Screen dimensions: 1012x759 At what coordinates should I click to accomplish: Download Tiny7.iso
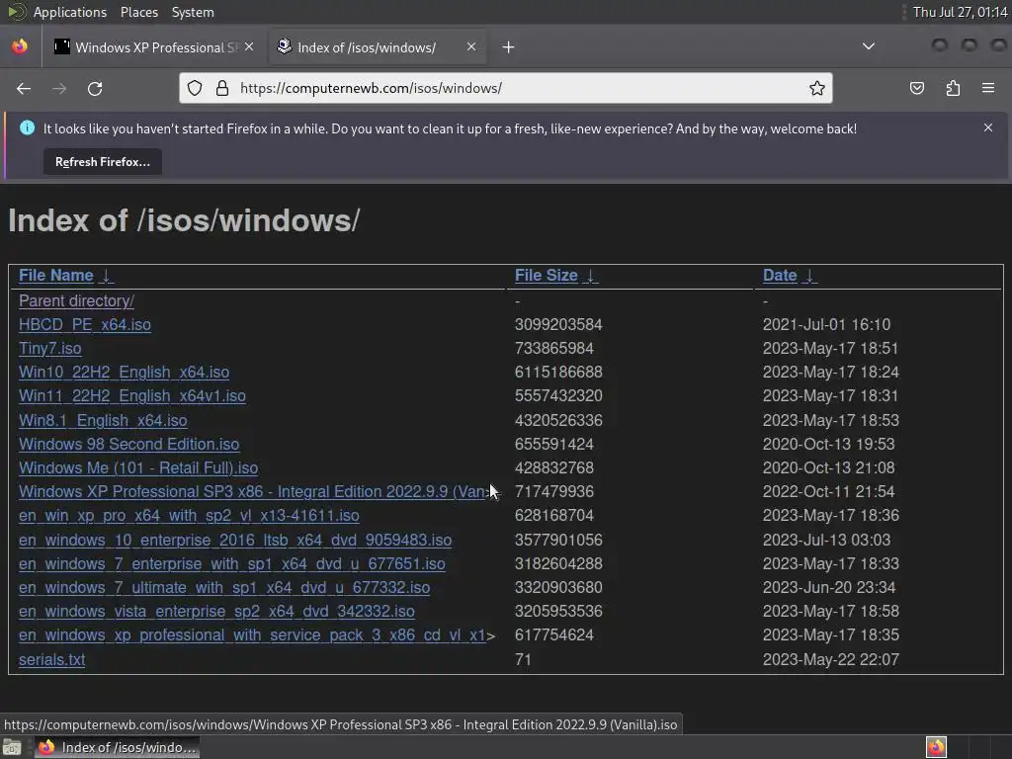49,349
